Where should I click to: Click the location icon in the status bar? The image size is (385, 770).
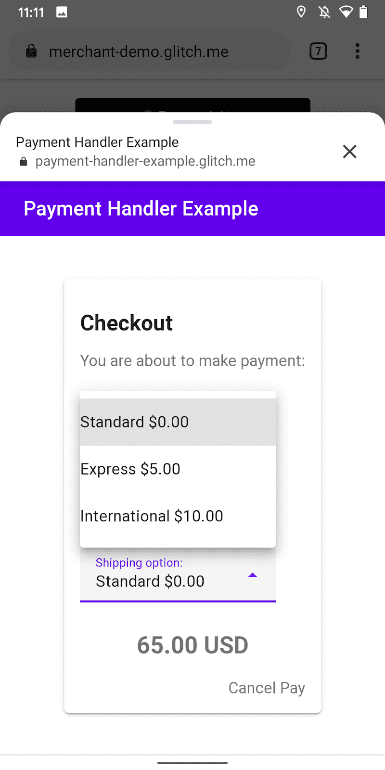[x=301, y=12]
